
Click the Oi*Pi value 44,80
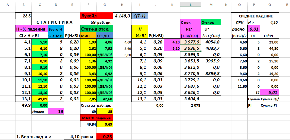[269, 48]
